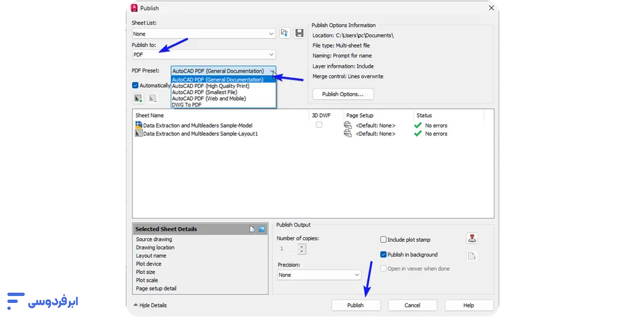Click the Load Sheet List icon
This screenshot has width=630, height=317.
click(x=285, y=33)
